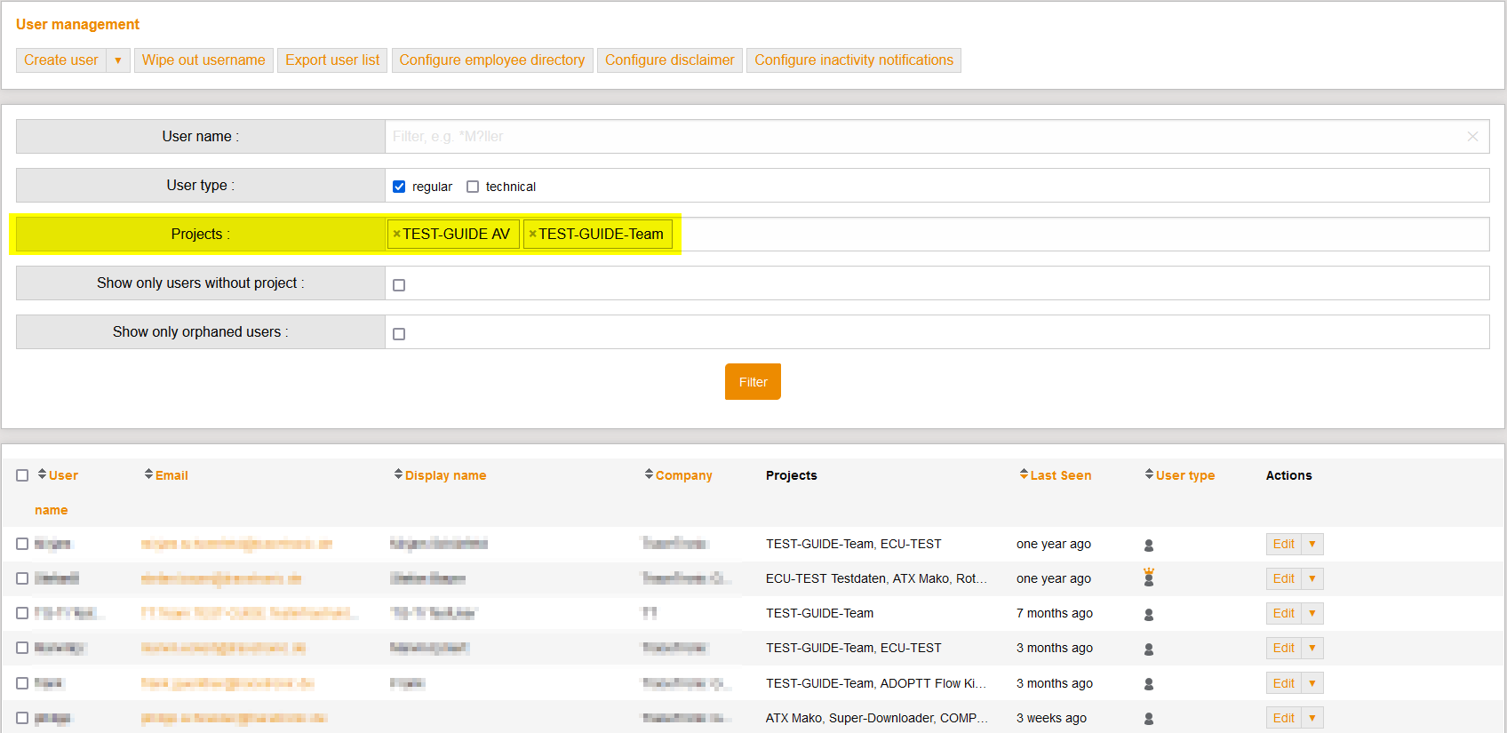Open Configure disclaimer

pyautogui.click(x=670, y=60)
